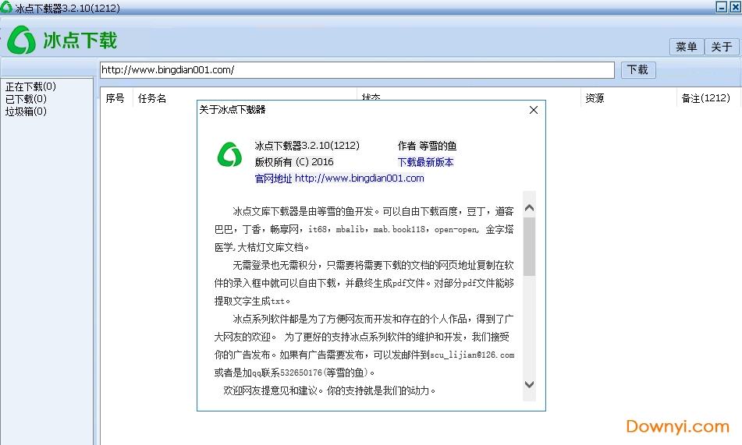Click the 资源 column header
Screen dimensions: 742x445
595,98
